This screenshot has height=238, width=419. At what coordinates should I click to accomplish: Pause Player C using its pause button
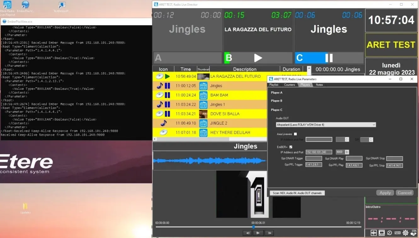point(329,58)
